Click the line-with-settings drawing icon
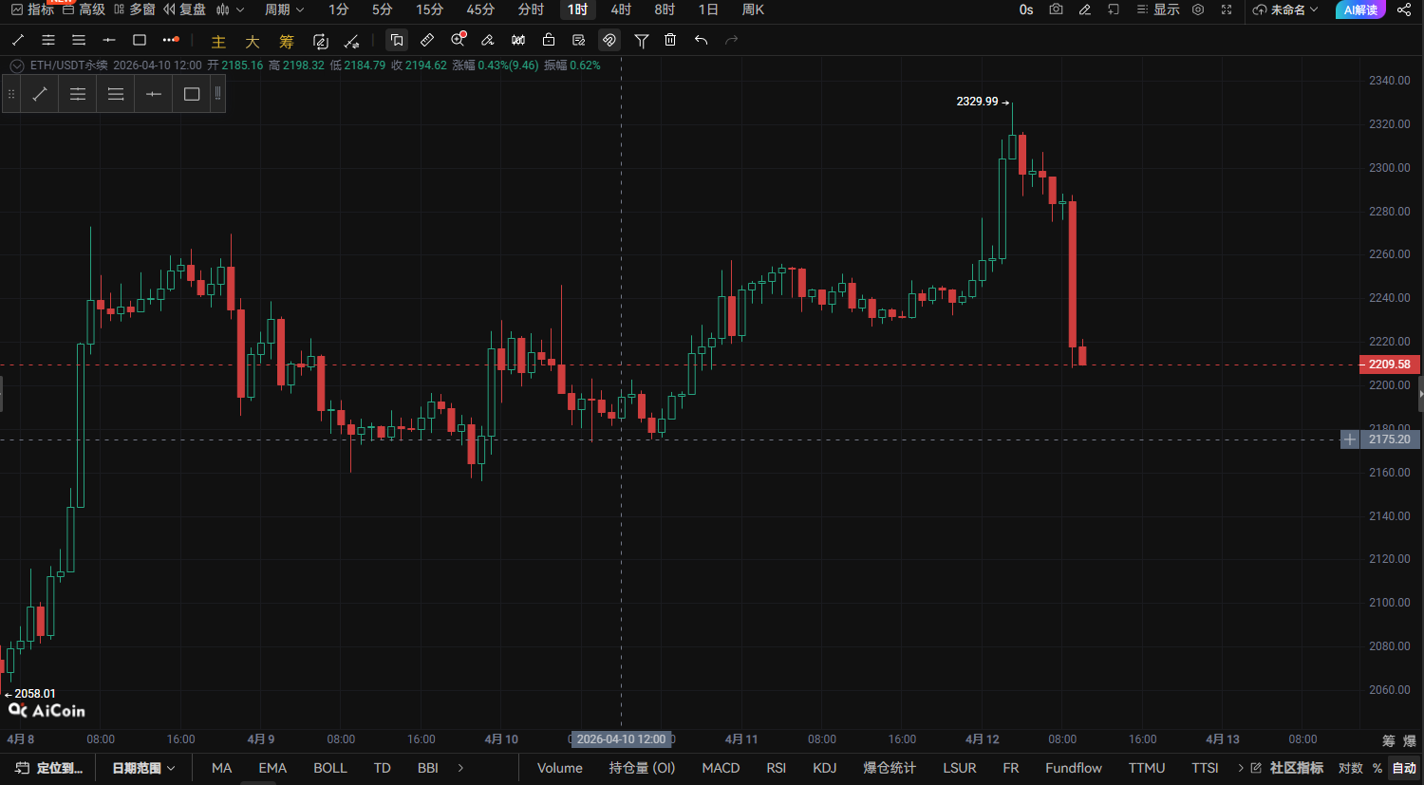This screenshot has width=1424, height=785. (351, 41)
